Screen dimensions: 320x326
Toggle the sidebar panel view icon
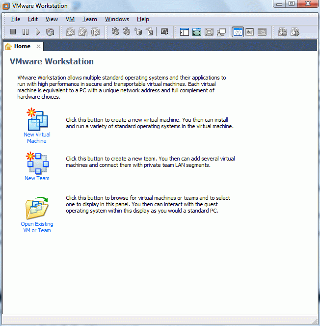[x=185, y=32]
